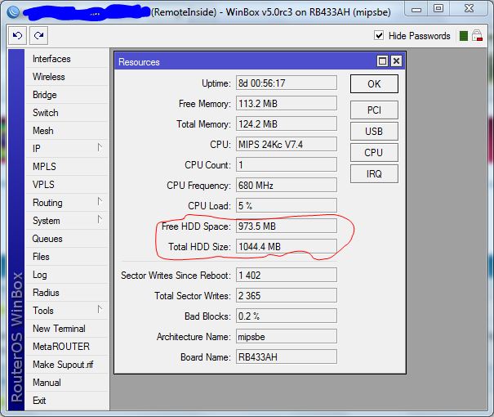494x417 pixels.
Task: Click the IRQ button
Action: [x=374, y=173]
